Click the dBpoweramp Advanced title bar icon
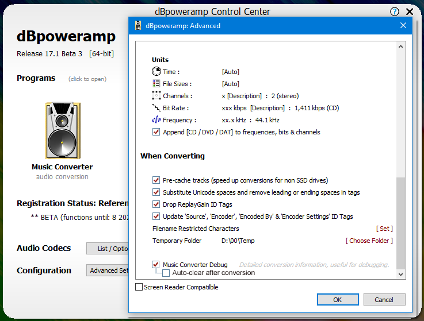This screenshot has width=424, height=321. point(137,26)
